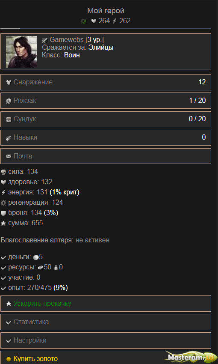Click the armor icon next to Снаряжение
Viewport: 218px width, 364px height.
click(x=9, y=82)
